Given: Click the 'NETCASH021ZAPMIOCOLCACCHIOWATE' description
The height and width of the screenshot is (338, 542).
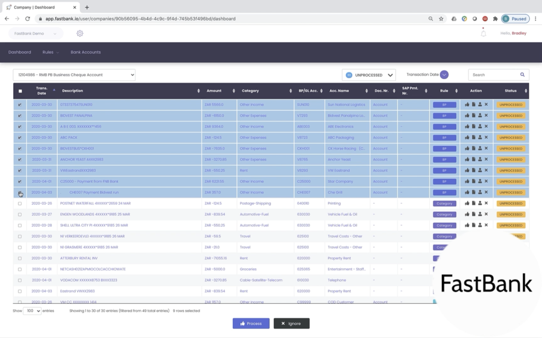Looking at the screenshot, I should point(93,269).
